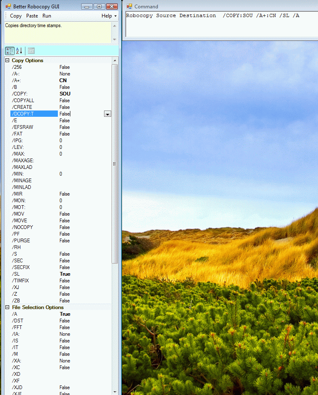Click the /IPG: value field

[x=85, y=141]
